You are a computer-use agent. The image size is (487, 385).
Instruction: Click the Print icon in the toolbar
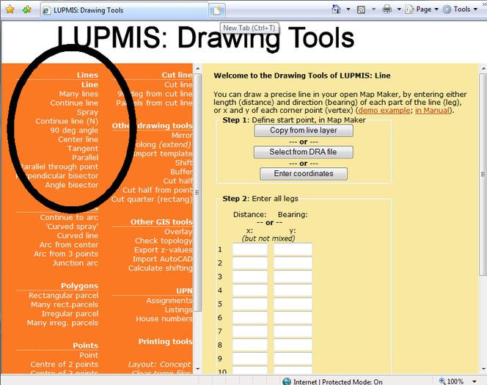(x=387, y=10)
